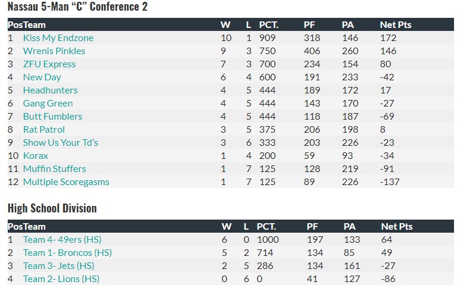Open Team 3- Jets (HS) page
Screen dimensions: 457x291
tap(58, 266)
